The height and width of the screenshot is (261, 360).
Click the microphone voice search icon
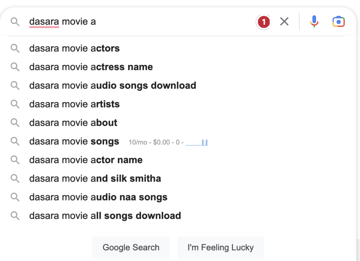point(314,22)
